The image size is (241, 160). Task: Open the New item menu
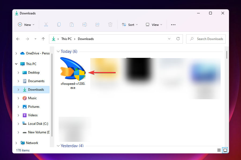point(26,25)
